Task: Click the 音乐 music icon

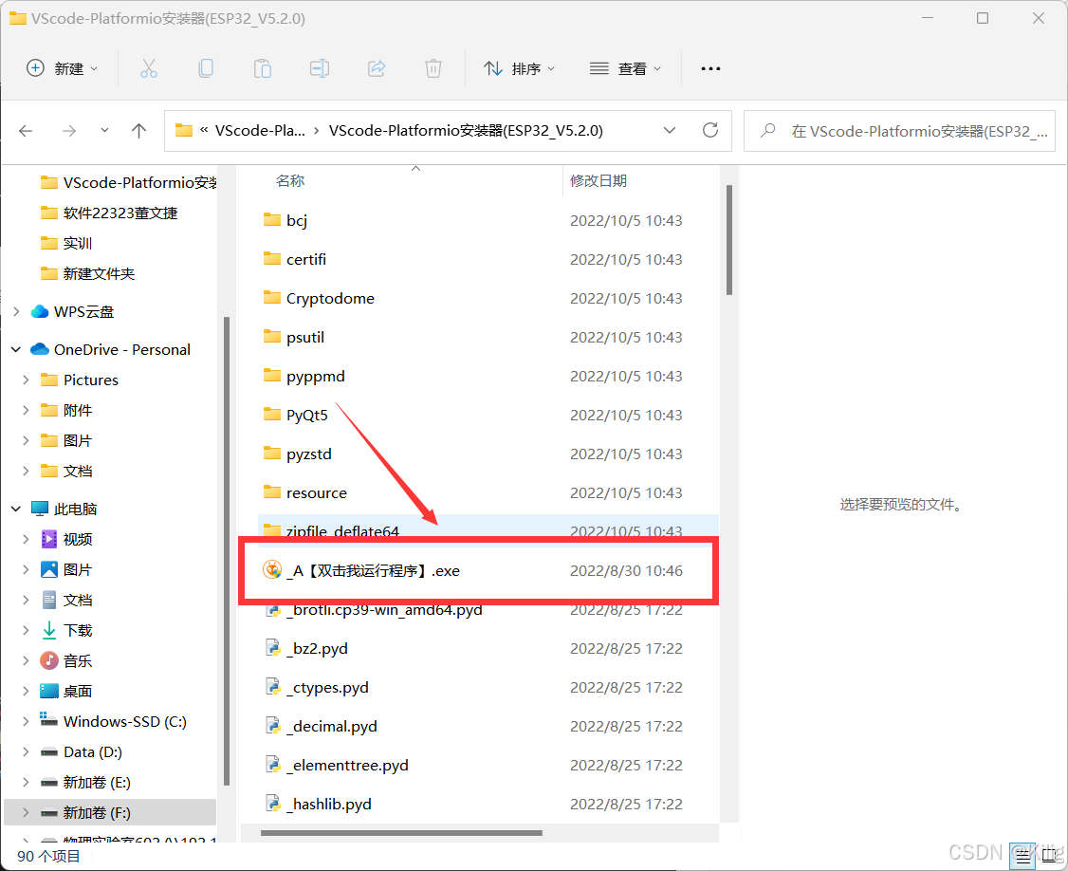Action: pyautogui.click(x=49, y=660)
